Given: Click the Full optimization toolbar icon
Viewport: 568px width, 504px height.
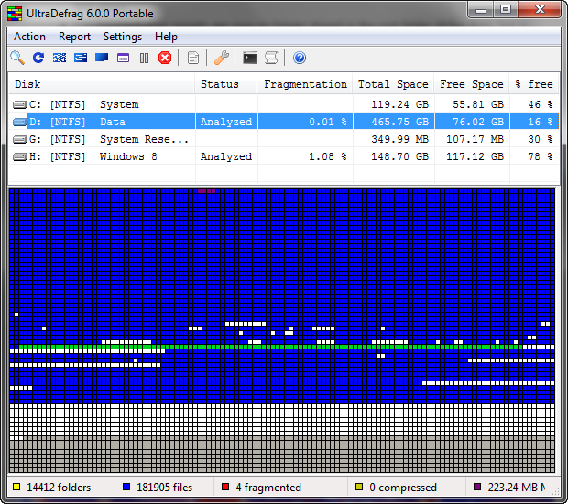Looking at the screenshot, I should 102,58.
